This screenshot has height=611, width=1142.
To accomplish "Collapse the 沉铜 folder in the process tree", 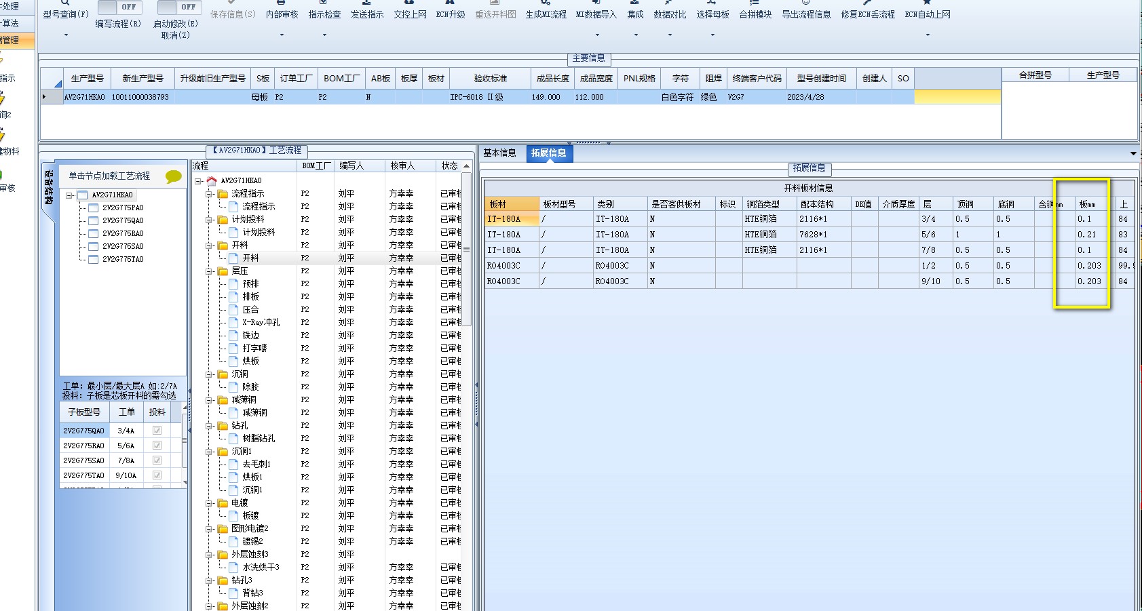I will click(x=210, y=374).
